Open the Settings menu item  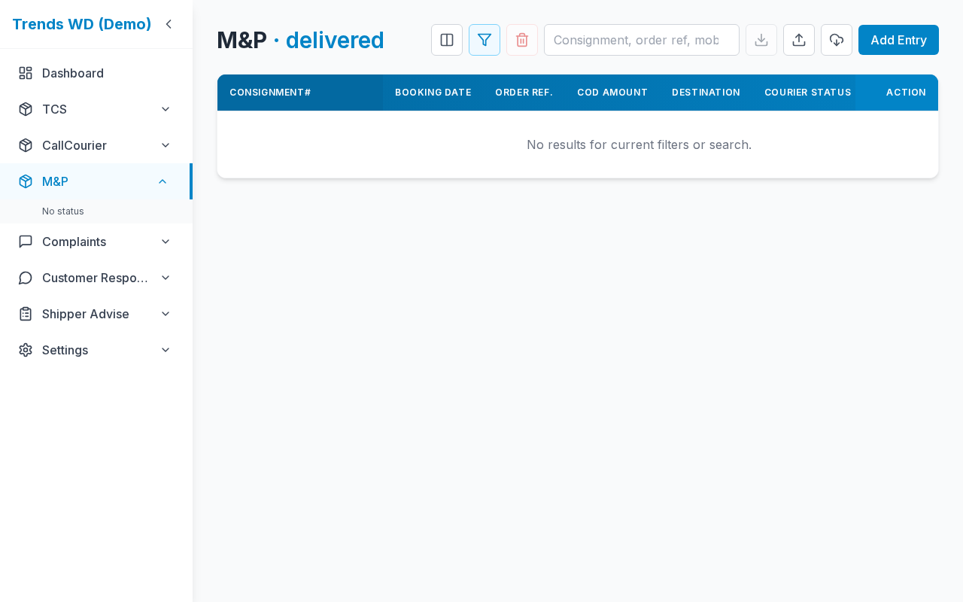[96, 350]
